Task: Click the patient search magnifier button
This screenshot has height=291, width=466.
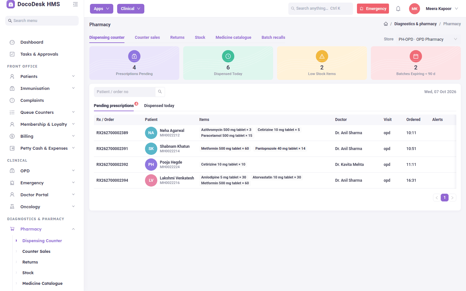Action: (160, 92)
